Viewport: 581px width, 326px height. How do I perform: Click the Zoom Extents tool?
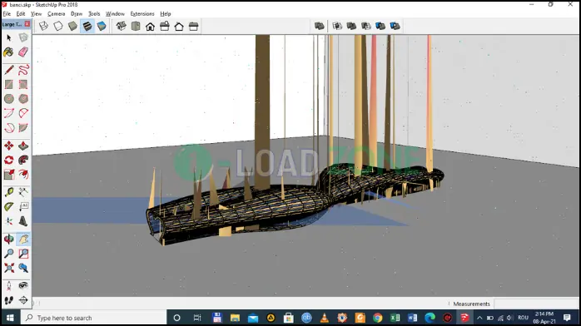pyautogui.click(x=9, y=268)
